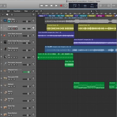Click the green volume slider of Mapped Instr. track

(x=26, y=72)
